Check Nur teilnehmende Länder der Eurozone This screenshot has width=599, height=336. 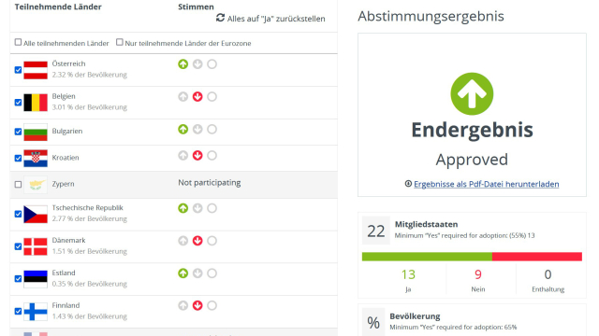click(120, 42)
